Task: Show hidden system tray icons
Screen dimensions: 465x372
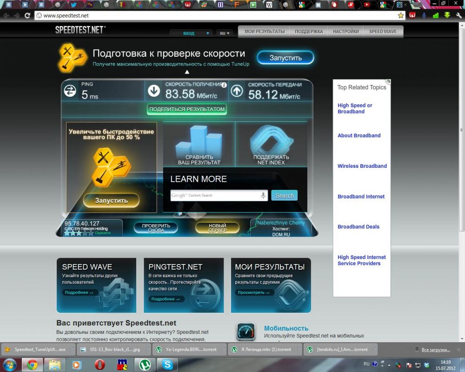Action: click(x=389, y=365)
